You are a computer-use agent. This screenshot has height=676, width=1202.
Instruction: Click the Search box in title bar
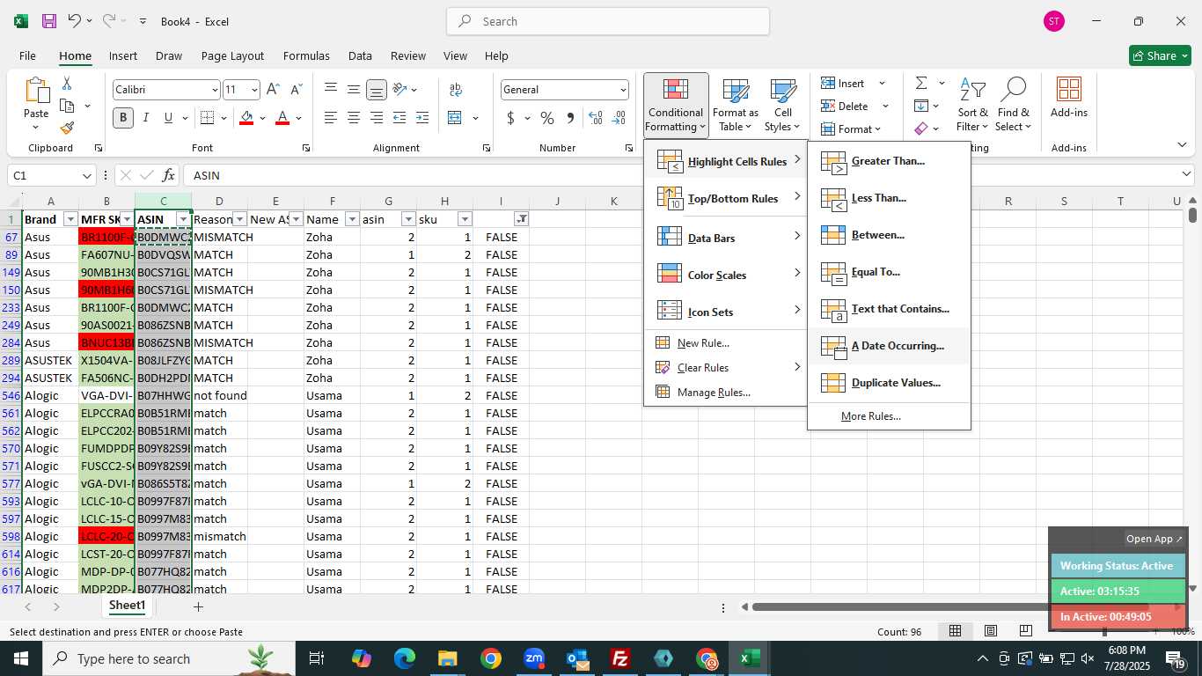[x=608, y=21]
